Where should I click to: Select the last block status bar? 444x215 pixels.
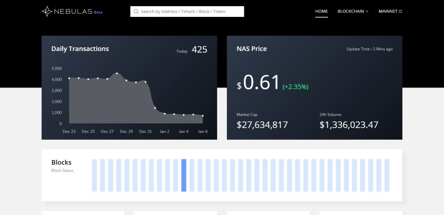click(387, 176)
